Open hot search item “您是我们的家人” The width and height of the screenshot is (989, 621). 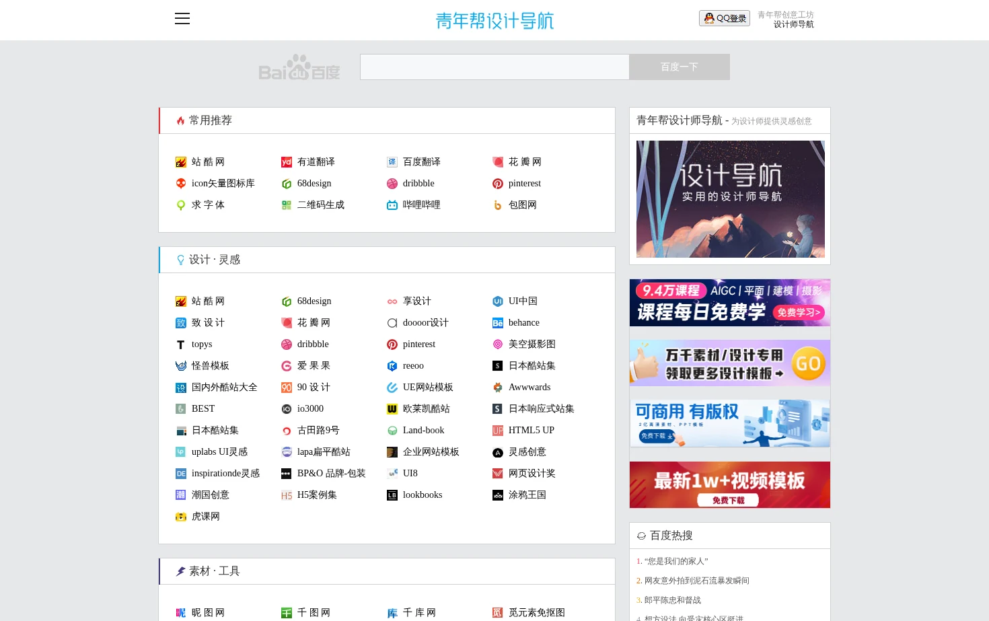point(676,561)
